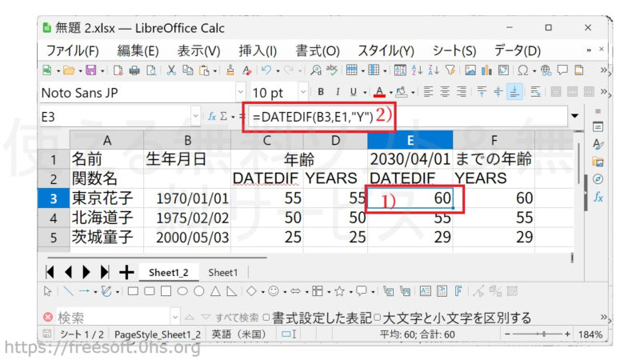Viewport: 640px width, 360px height.
Task: Click the Print icon in toolbar
Action: [x=134, y=70]
